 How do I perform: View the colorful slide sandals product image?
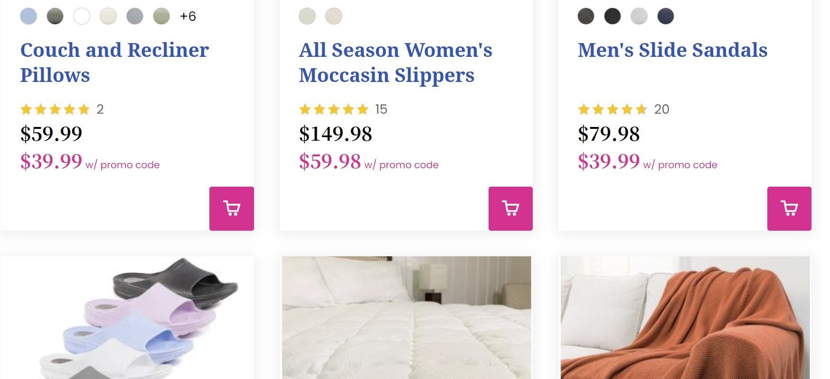point(127,317)
